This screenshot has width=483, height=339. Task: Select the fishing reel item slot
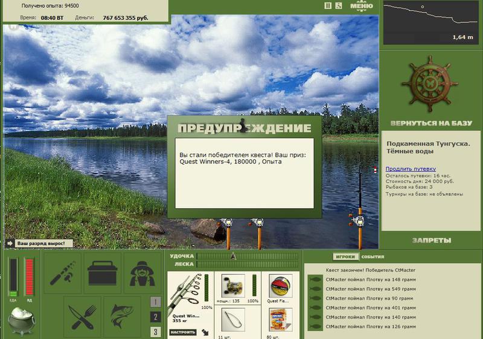coord(233,286)
